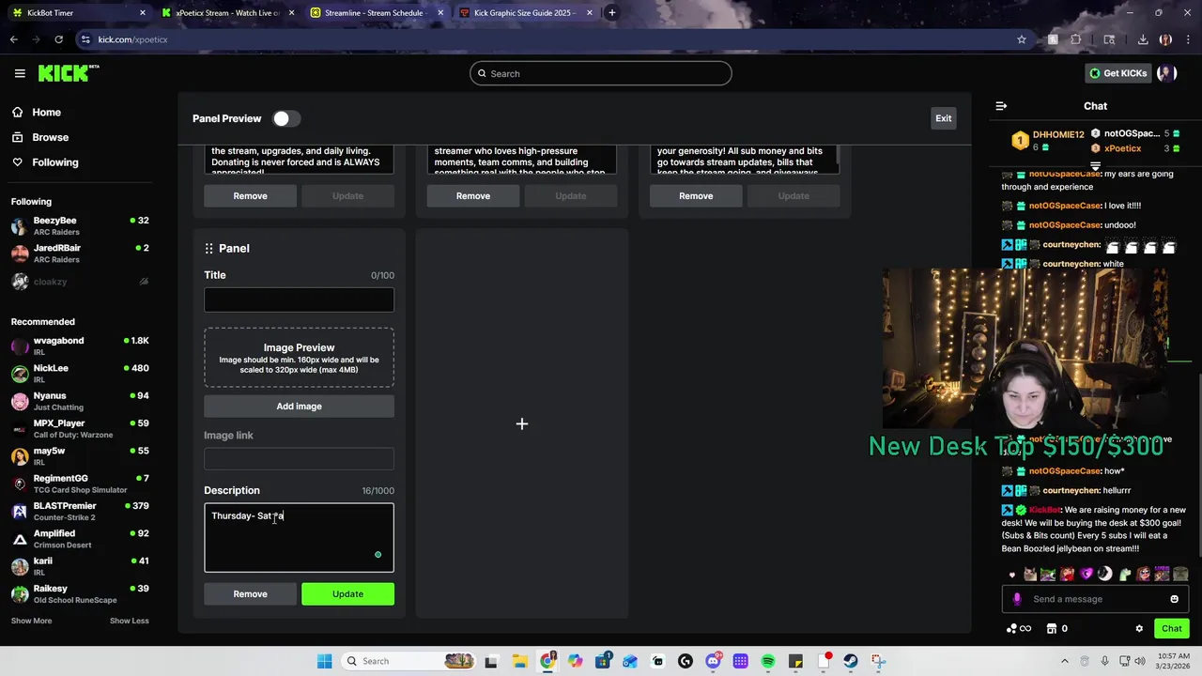Screen dimensions: 1202x676
Task: Expand the leaderboard handle under gifters
Action: (x=1095, y=166)
